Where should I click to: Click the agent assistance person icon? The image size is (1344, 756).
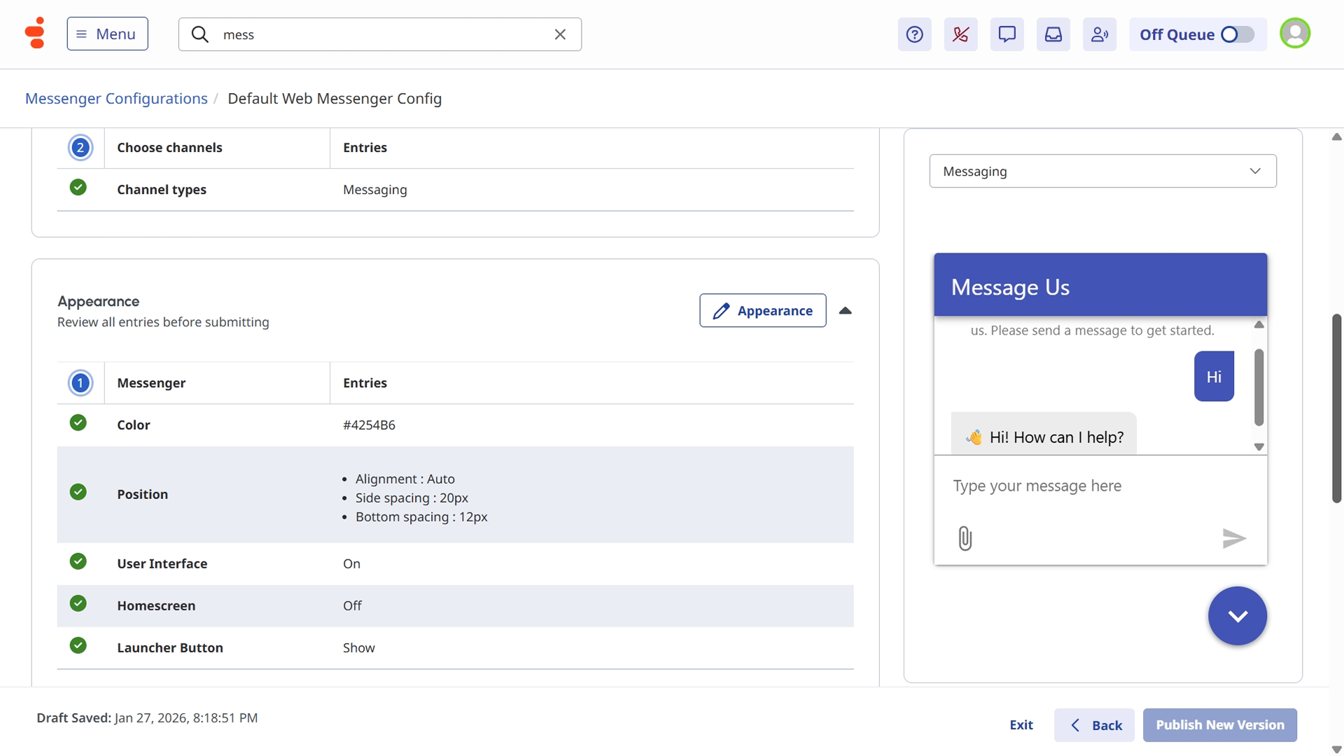(x=1099, y=34)
